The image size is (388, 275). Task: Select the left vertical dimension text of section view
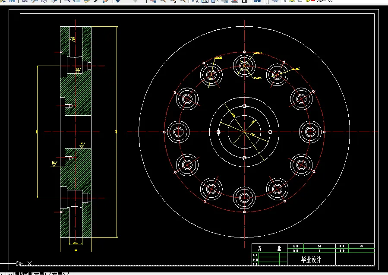pyautogui.click(x=37, y=132)
